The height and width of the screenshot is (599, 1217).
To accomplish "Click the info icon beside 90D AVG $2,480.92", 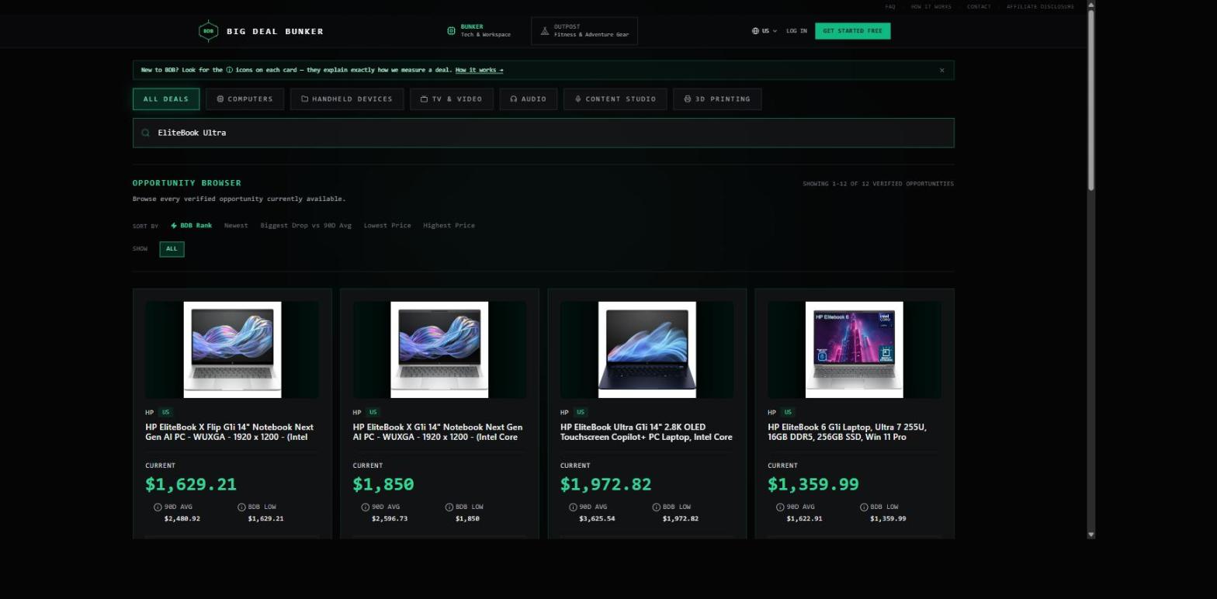I will click(158, 507).
